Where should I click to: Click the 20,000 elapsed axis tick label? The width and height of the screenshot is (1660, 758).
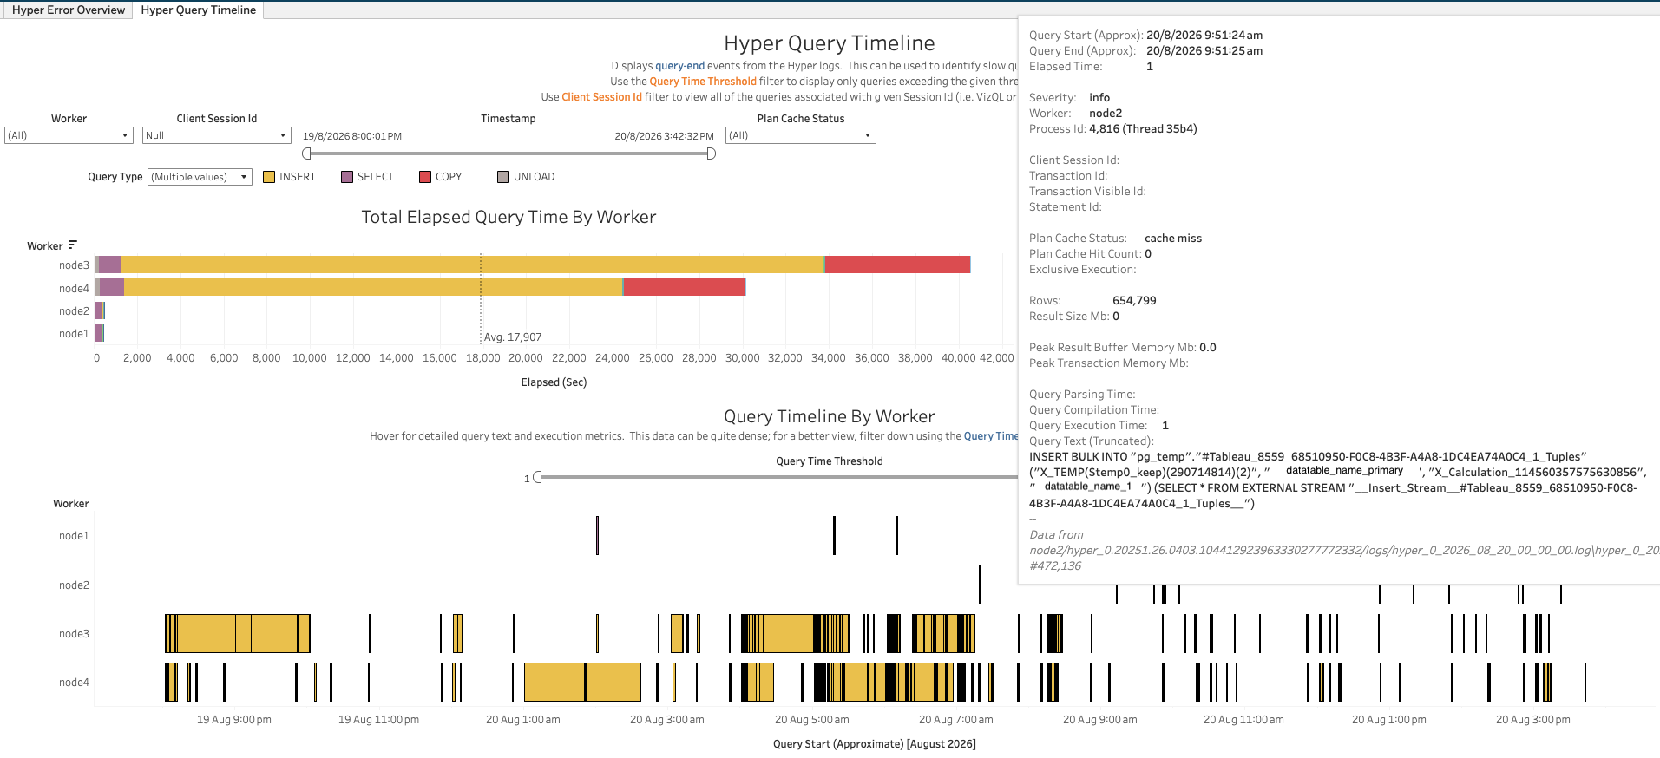[x=526, y=358]
